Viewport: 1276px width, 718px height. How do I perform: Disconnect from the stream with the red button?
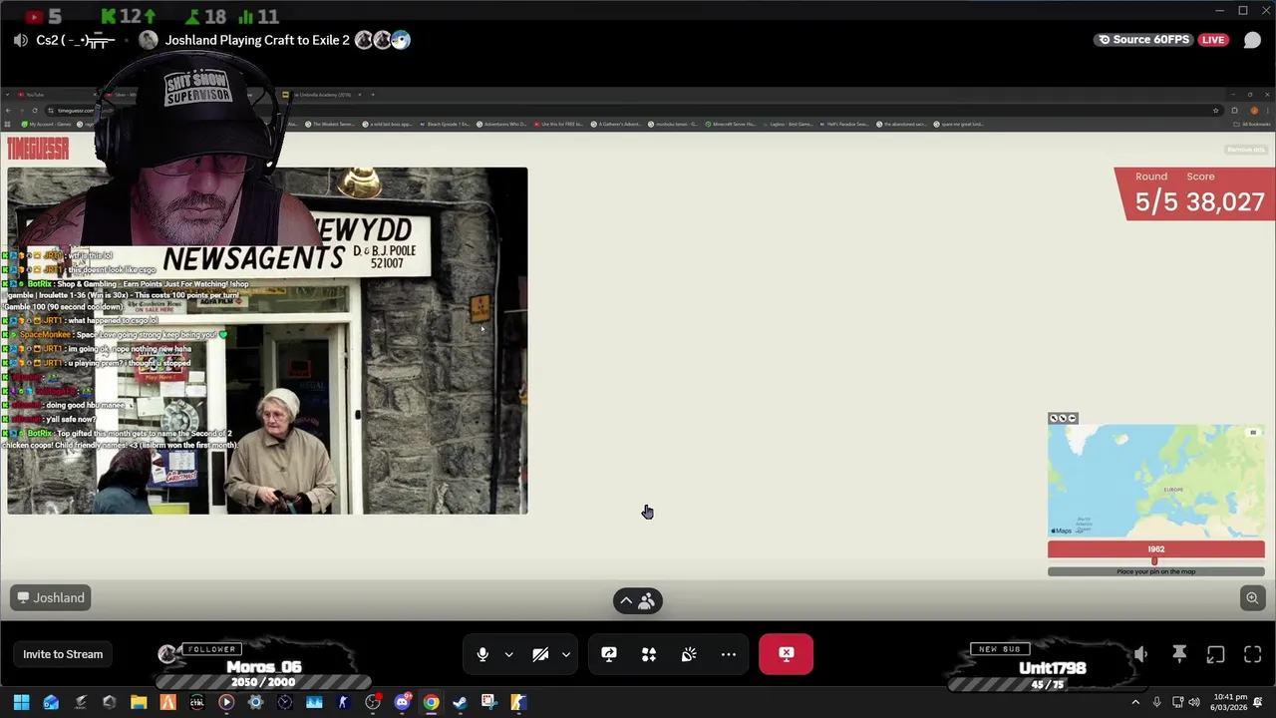(786, 654)
